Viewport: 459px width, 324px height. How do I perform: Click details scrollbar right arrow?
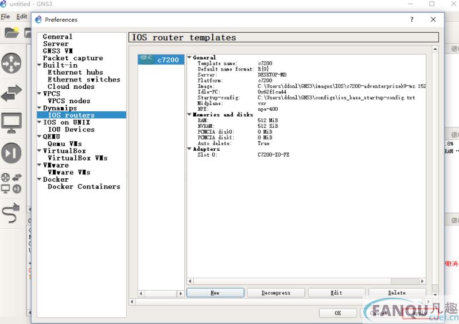(422, 281)
